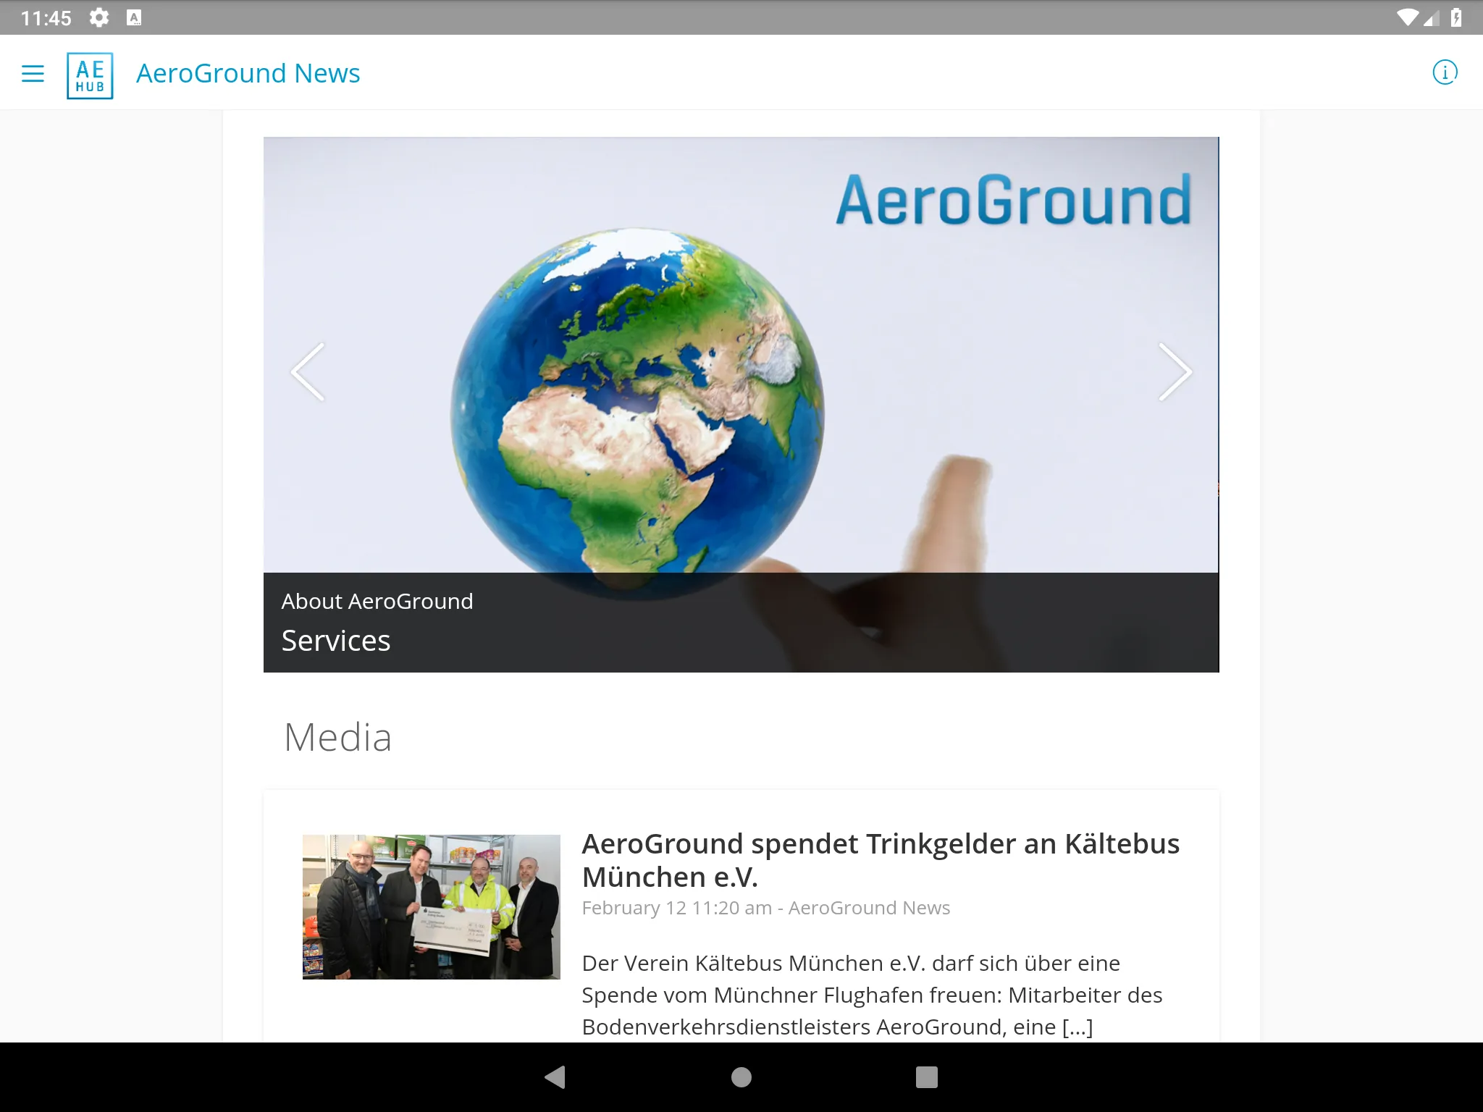
Task: Open the info icon in header
Action: point(1445,72)
